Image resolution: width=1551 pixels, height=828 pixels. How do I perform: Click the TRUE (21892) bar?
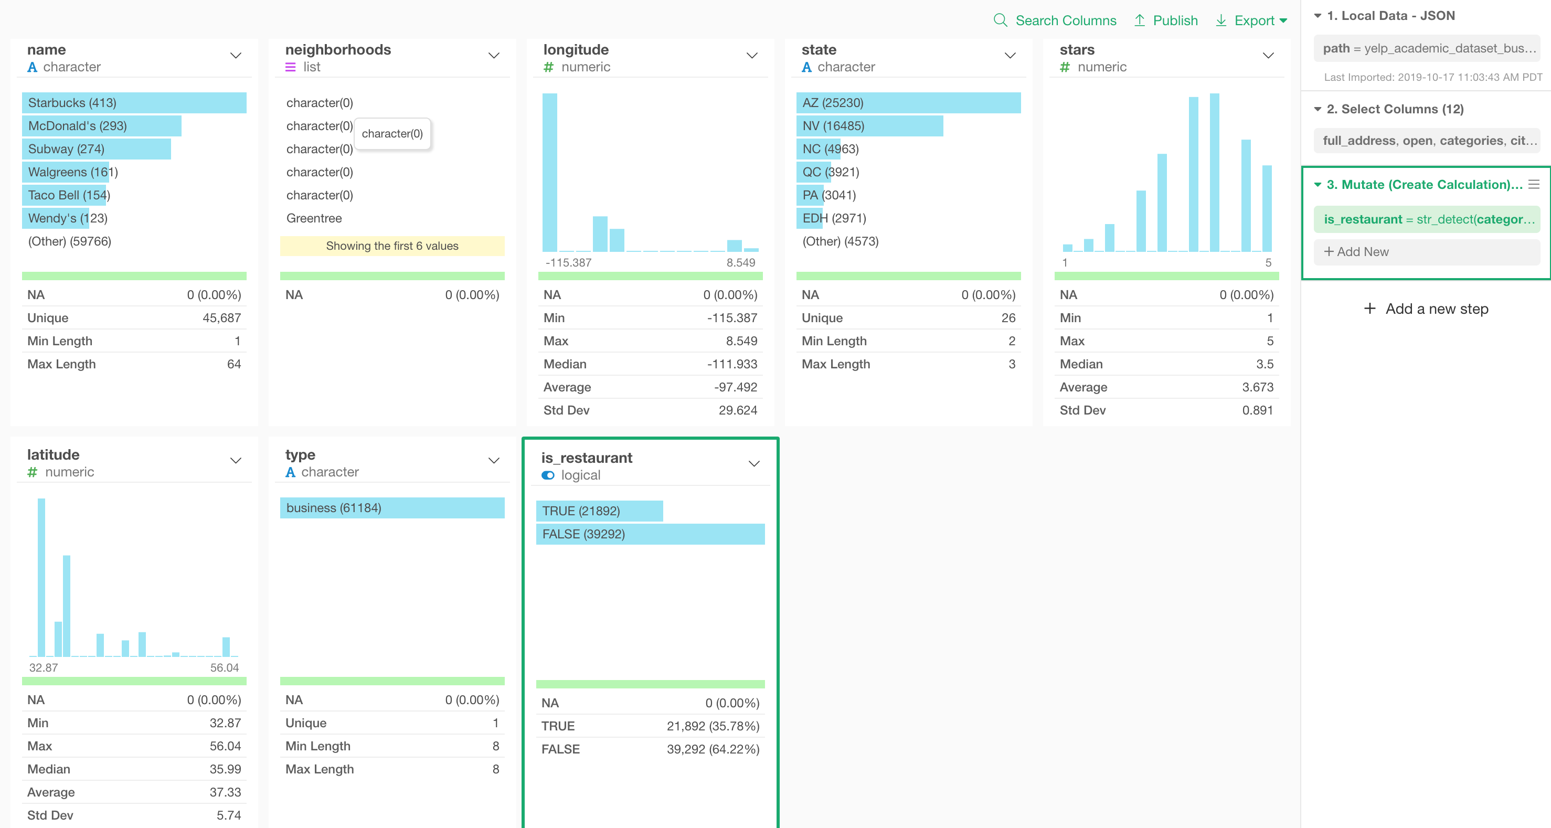(599, 511)
